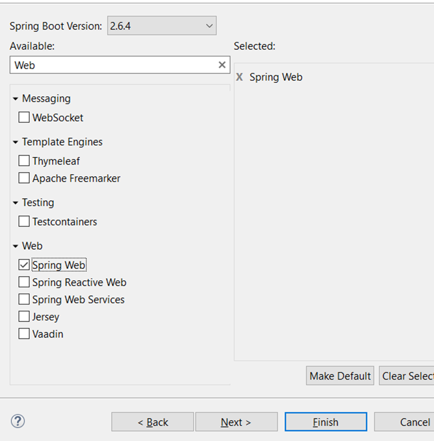Click the Selected heading label
Viewport: 434px width, 441px height.
click(254, 46)
